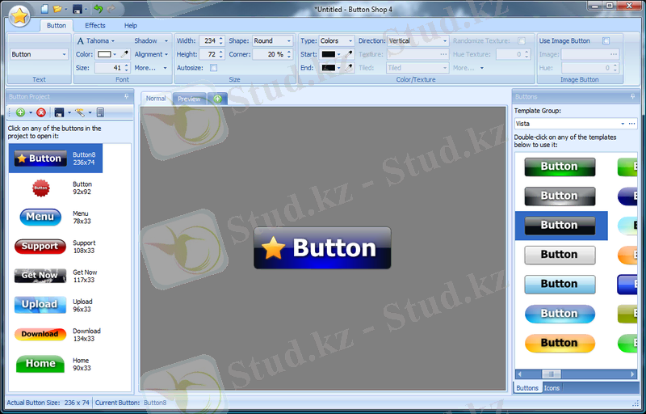Pin the Buttons template panel
The width and height of the screenshot is (646, 414).
(x=632, y=96)
